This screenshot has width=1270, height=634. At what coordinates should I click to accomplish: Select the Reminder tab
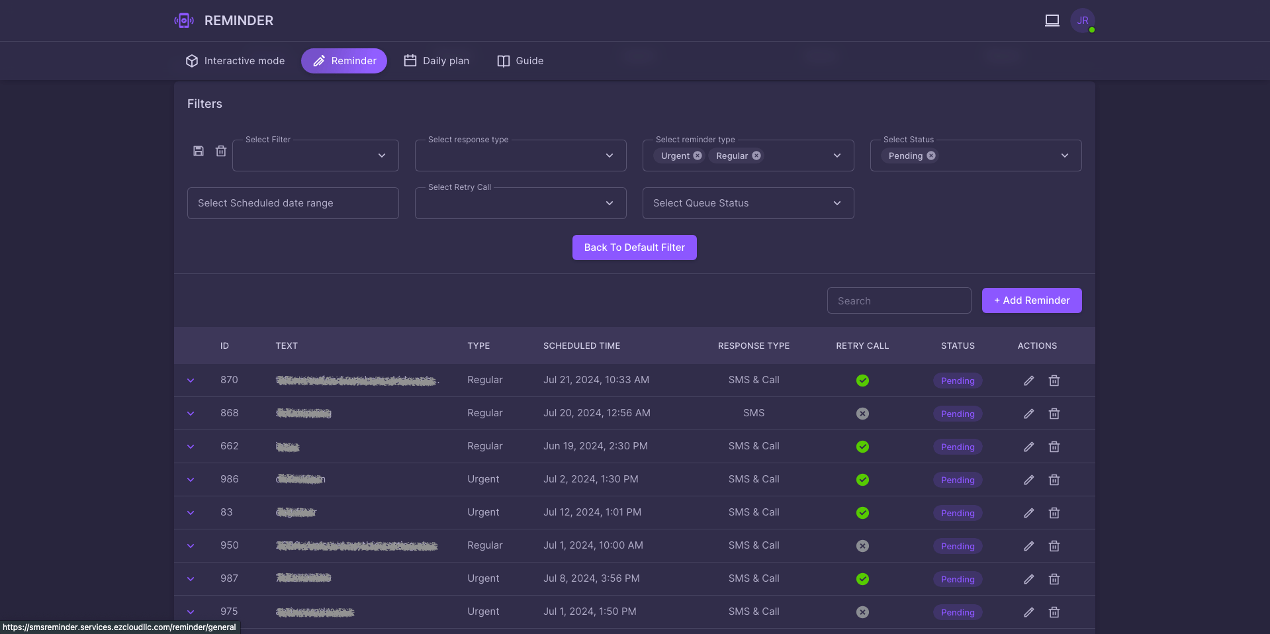click(344, 61)
